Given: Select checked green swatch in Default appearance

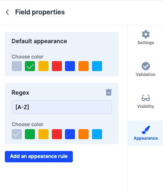Looking at the screenshot, I should point(30,66).
